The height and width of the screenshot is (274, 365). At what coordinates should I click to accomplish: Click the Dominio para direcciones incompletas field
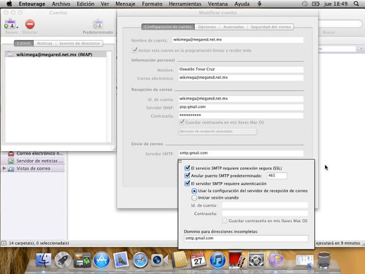point(246,238)
